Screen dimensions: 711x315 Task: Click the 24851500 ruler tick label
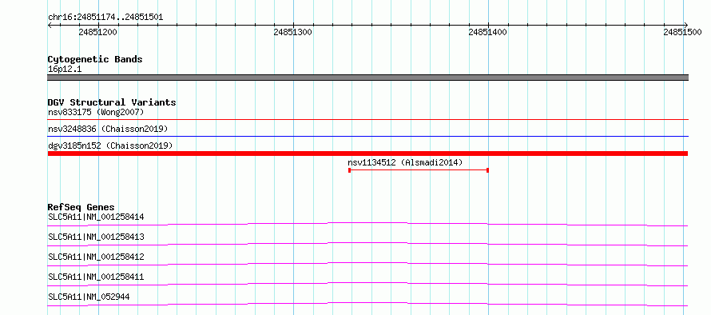click(x=682, y=32)
